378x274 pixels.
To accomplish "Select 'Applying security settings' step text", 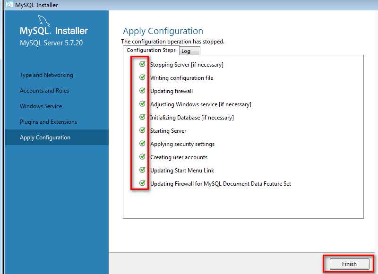I will (x=182, y=144).
